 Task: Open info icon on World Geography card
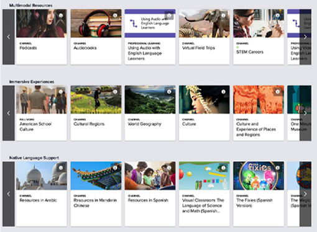point(169,92)
